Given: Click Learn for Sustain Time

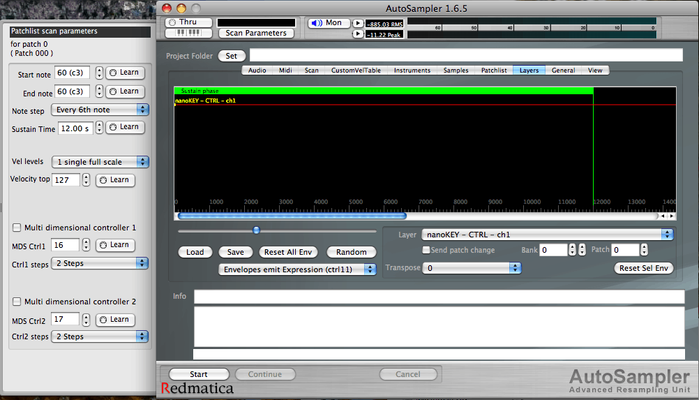Looking at the screenshot, I should coord(125,127).
